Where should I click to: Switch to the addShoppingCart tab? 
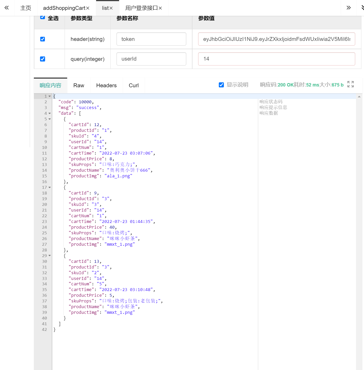click(64, 8)
